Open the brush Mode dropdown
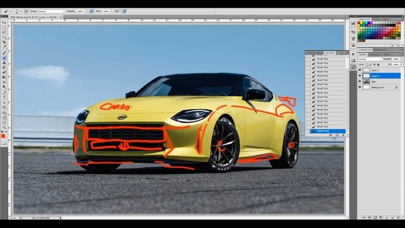Viewport: 405px width, 228px height. click(51, 11)
